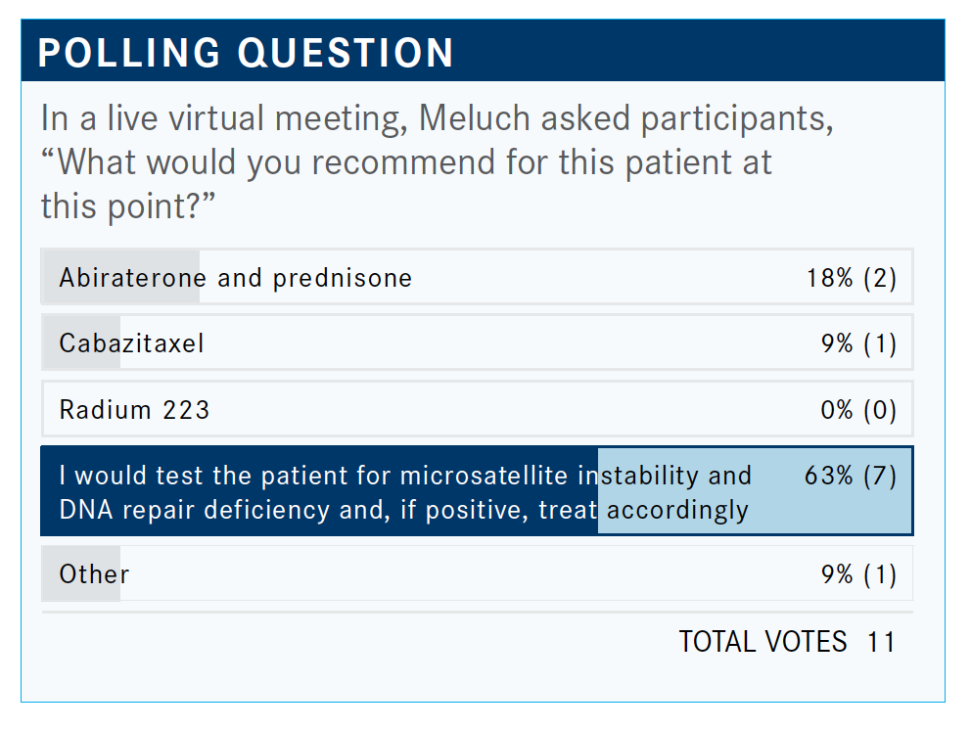Click the 9% (1) result beside Other

pos(858,573)
